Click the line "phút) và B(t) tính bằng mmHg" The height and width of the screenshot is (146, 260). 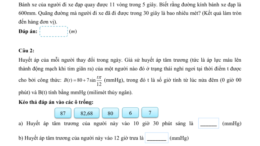(52, 92)
